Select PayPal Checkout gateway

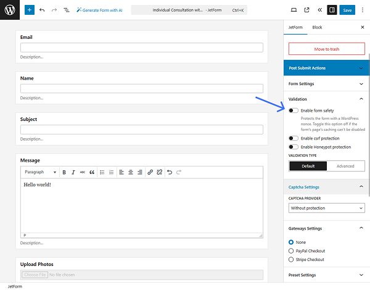291,251
